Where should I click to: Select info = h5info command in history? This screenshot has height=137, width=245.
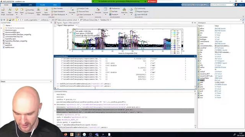pyautogui.click(x=72, y=117)
